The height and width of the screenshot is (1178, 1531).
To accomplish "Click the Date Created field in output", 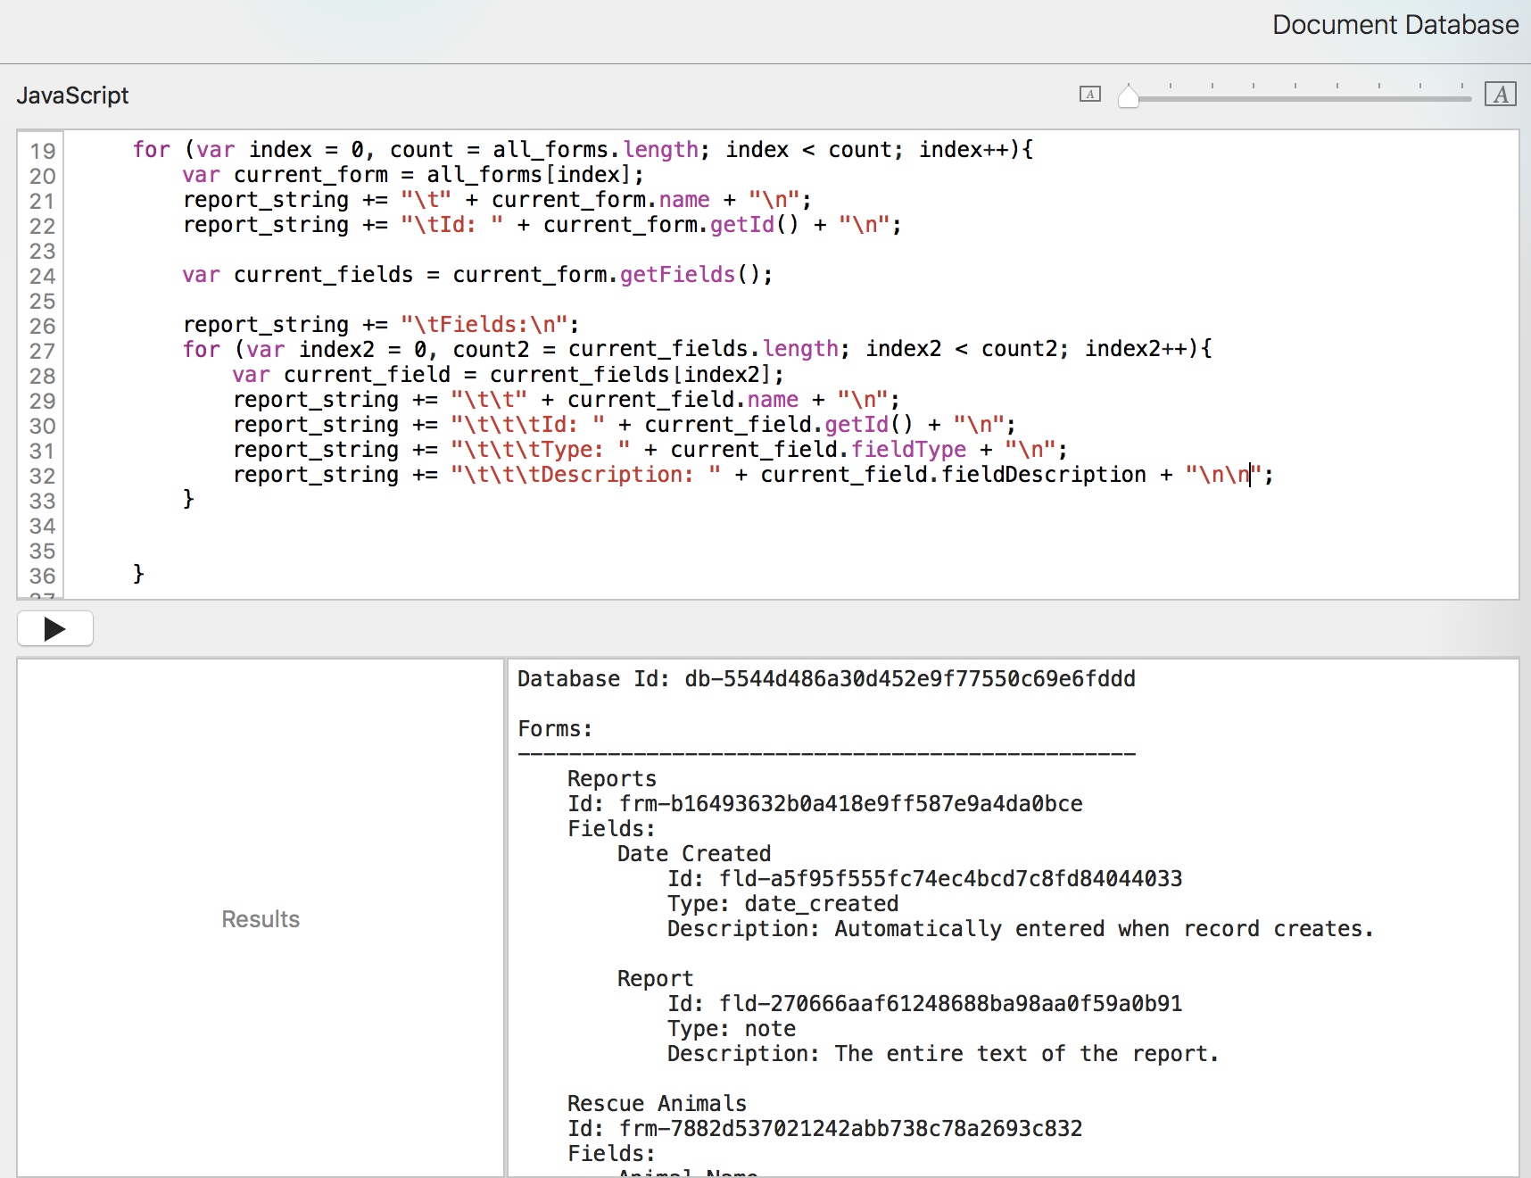I will [693, 854].
